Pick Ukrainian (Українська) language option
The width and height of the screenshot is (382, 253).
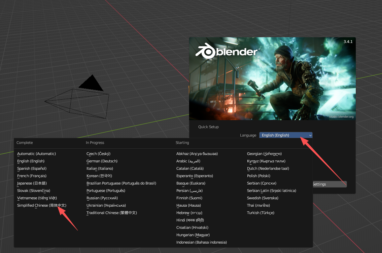pyautogui.click(x=106, y=205)
